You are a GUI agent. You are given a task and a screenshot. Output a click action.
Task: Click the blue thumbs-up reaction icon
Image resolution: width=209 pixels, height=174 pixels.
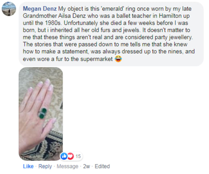coord(64,156)
